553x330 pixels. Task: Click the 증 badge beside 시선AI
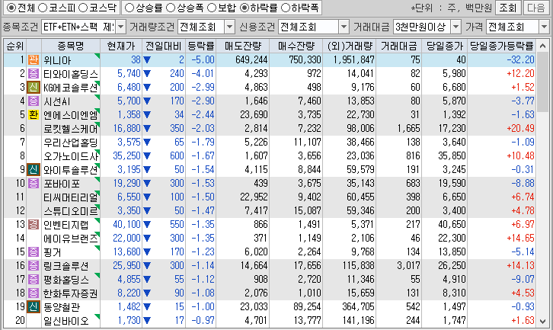tap(34, 101)
